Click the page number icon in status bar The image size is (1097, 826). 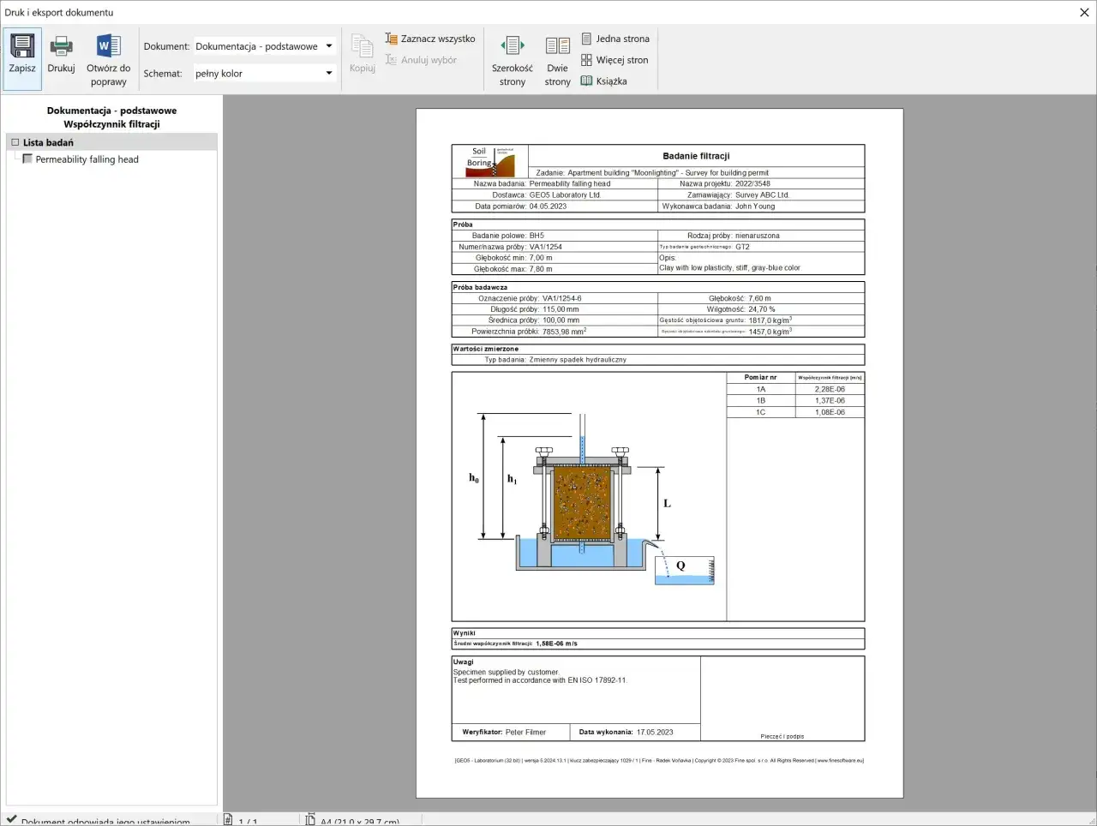tap(228, 820)
